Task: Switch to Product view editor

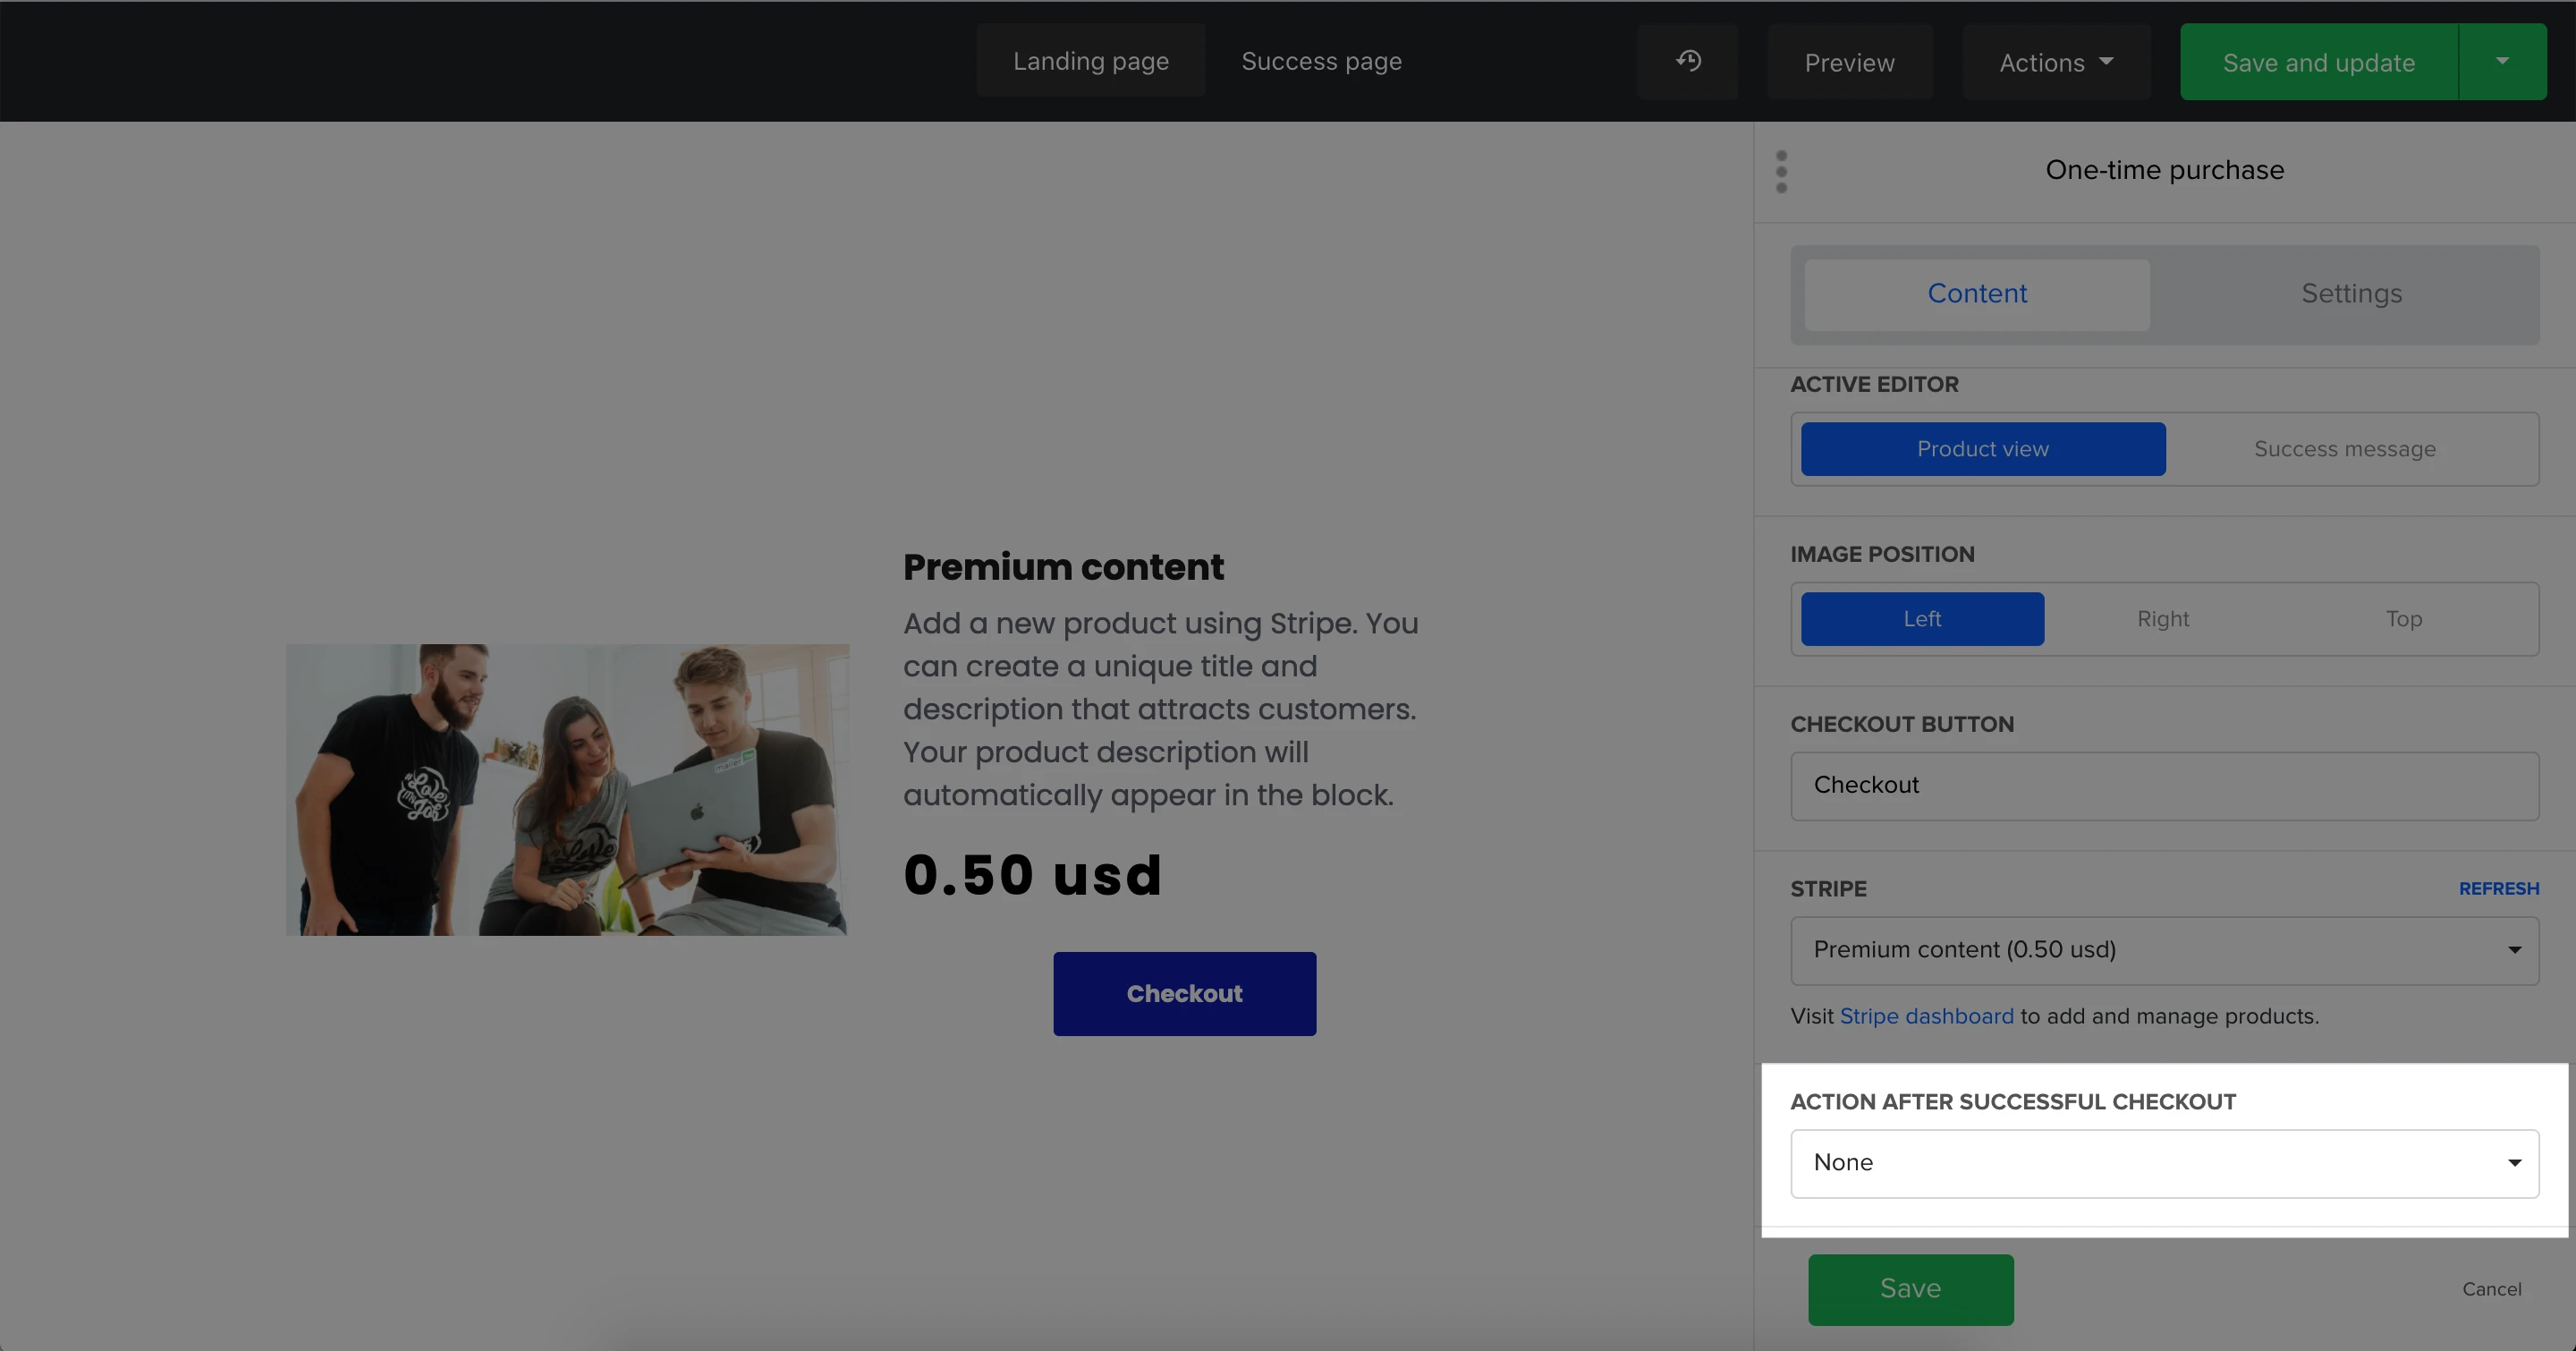Action: [1982, 449]
